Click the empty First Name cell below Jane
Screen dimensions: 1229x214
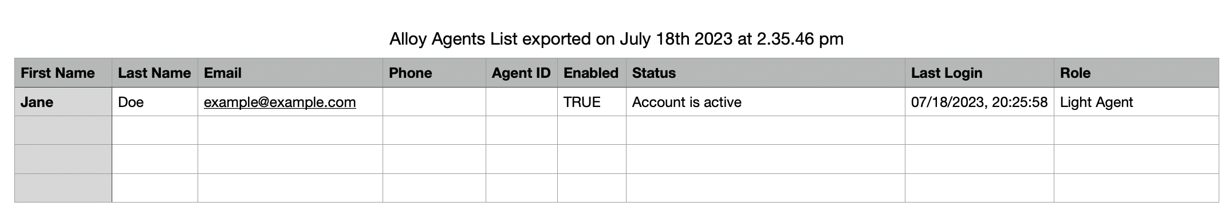(x=63, y=130)
